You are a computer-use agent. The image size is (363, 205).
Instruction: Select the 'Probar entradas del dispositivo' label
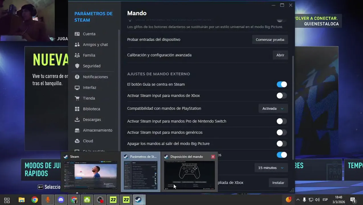coord(154,40)
